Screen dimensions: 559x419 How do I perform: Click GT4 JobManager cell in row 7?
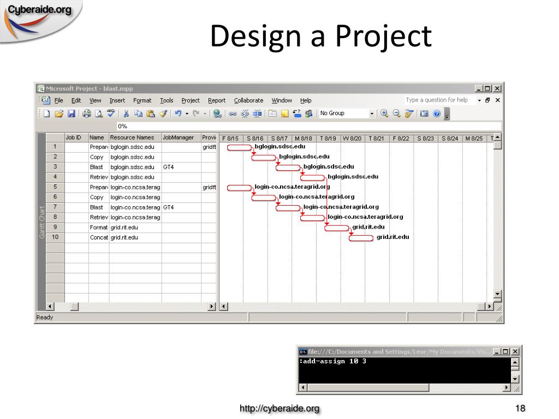(181, 207)
